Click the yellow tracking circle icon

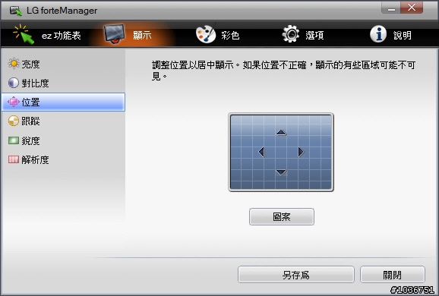point(14,121)
